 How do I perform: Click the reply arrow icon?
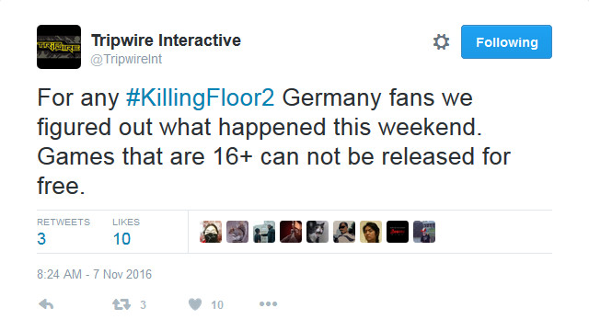46,304
